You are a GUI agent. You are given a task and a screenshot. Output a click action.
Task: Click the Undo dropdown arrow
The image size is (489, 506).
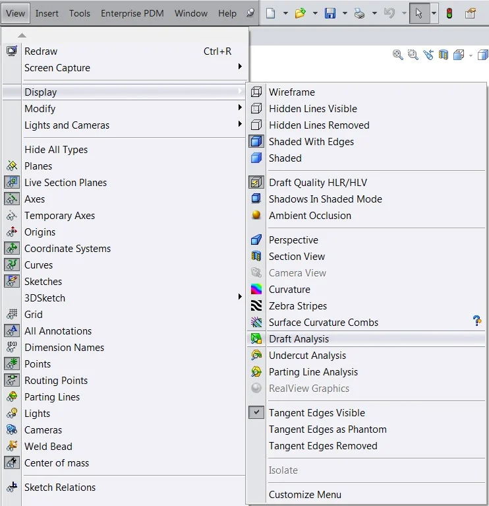pos(404,13)
